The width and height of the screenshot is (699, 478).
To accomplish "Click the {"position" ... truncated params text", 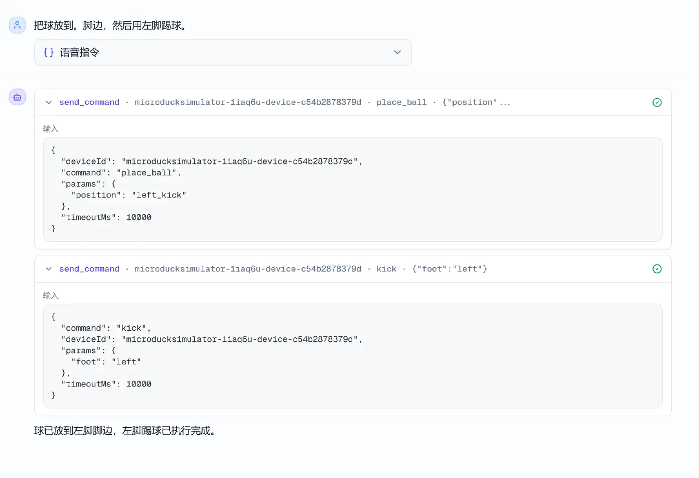I will click(x=476, y=102).
